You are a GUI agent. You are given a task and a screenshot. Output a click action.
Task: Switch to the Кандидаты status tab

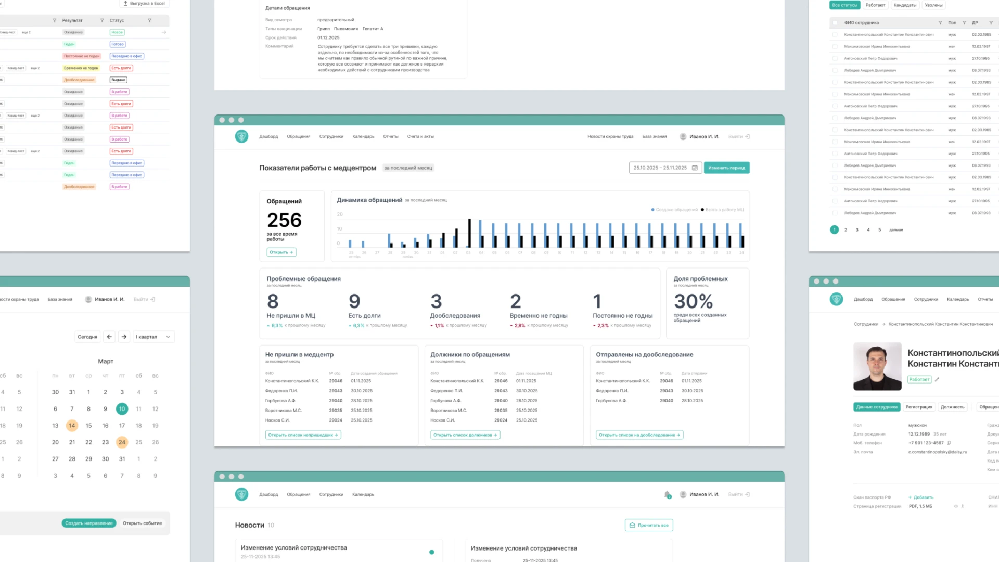tap(905, 5)
